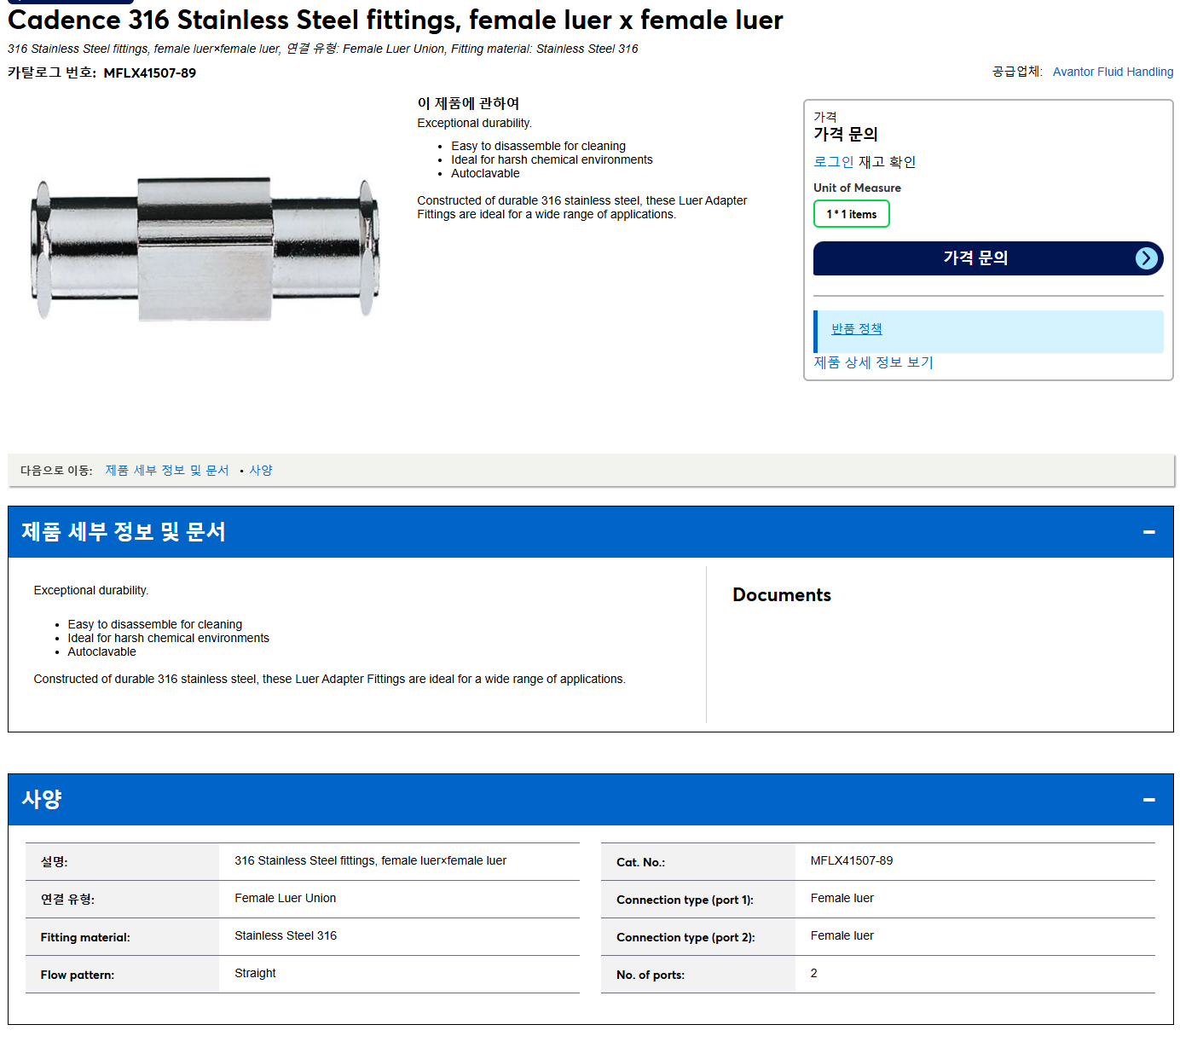Click 'Flow pattern:' label cell
1180x1042 pixels.
coord(122,975)
